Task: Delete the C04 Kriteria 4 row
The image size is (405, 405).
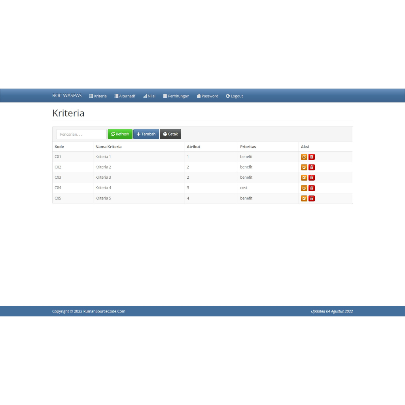Action: click(x=312, y=188)
